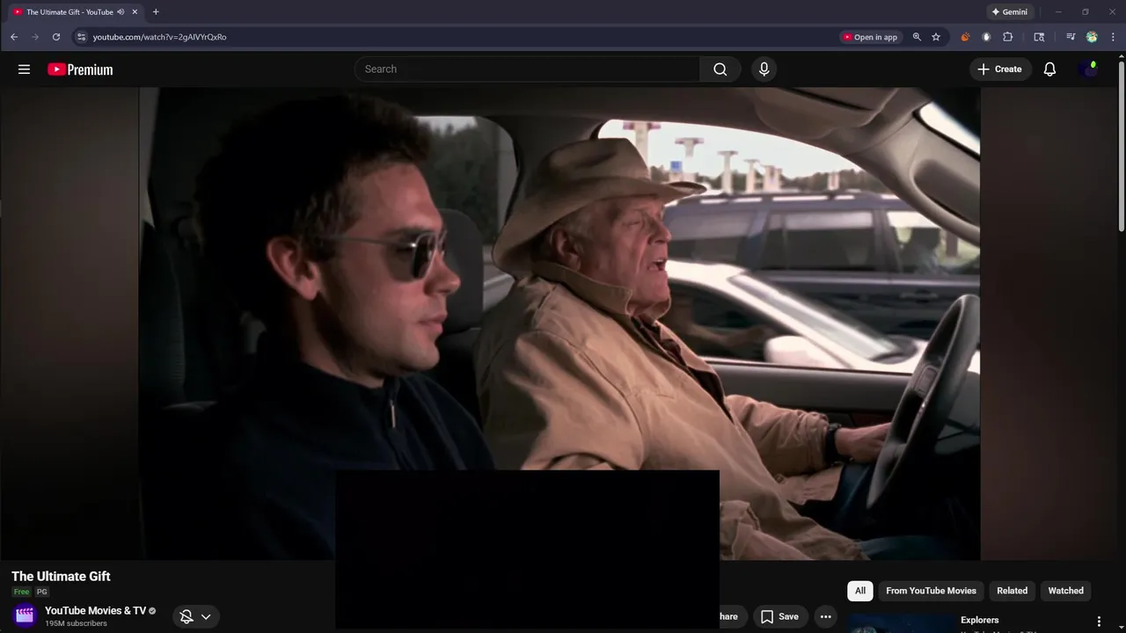Select From YouTube Movies chip

tap(931, 591)
